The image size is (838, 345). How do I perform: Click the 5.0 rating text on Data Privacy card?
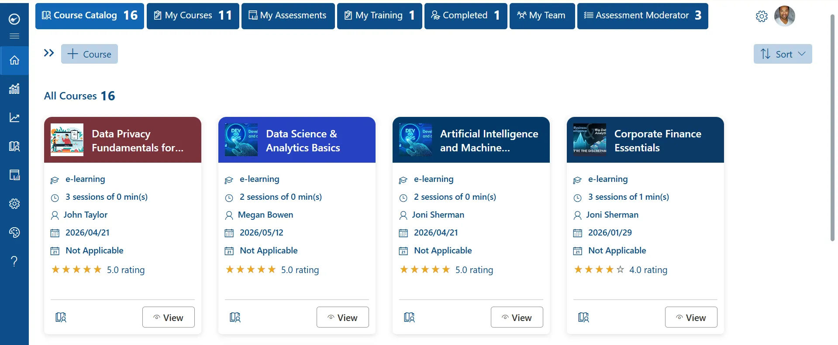coord(126,270)
